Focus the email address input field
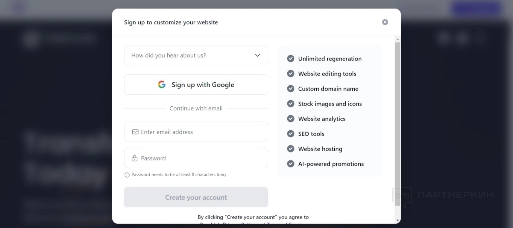The width and height of the screenshot is (513, 228). coord(201,132)
